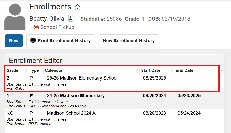Viewport: 231px width, 133px height.
Task: Click the 05/23/2025 end date cell
Action: coord(189,96)
